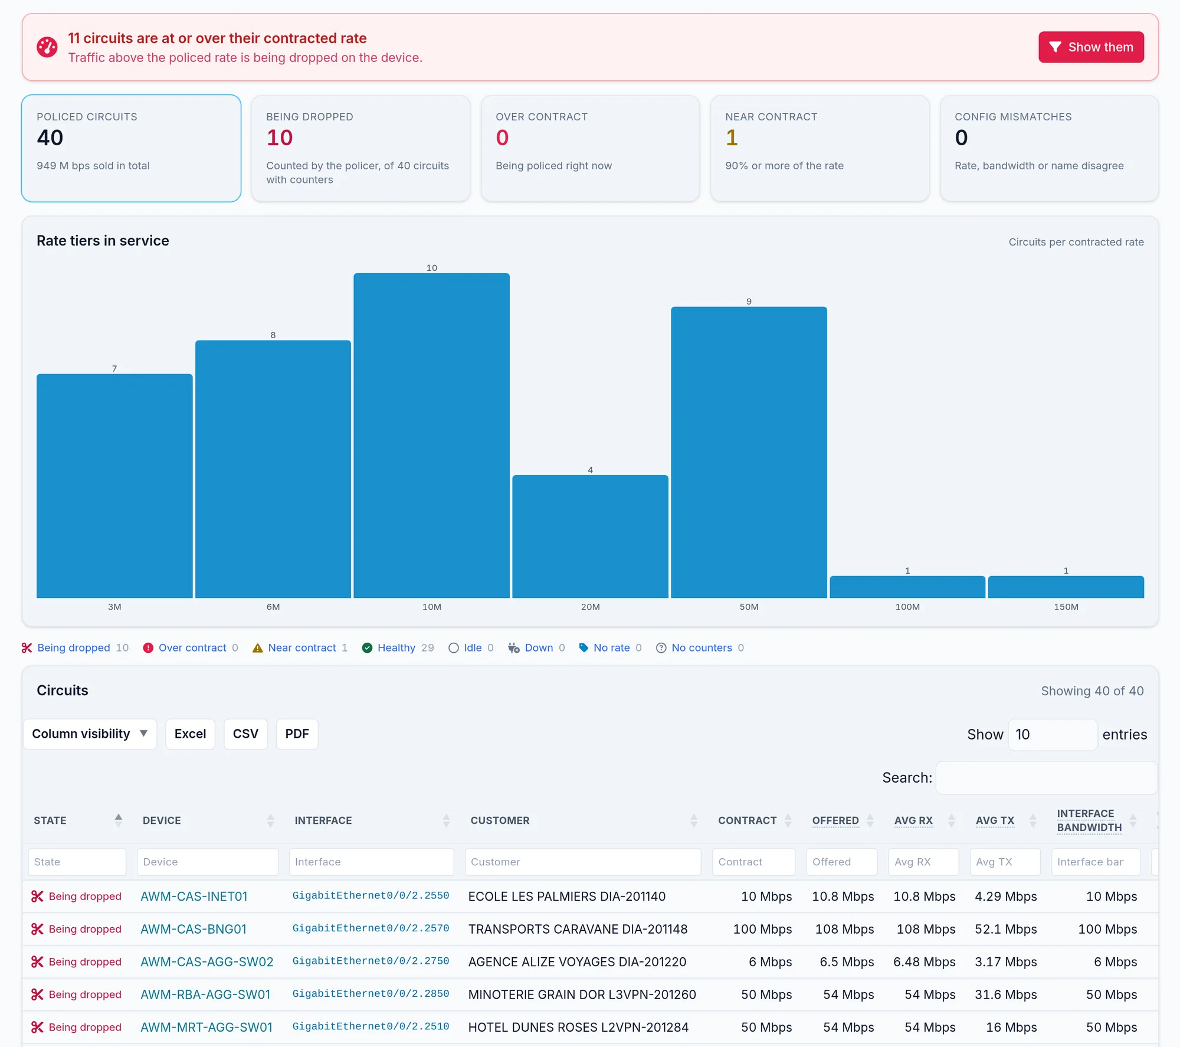Screen dimensions: 1180x1047
Task: Sort the Customer column with its arrows
Action: (694, 820)
